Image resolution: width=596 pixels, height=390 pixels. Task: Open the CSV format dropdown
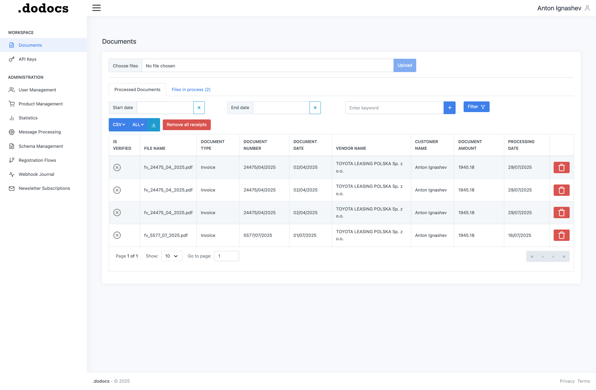119,125
